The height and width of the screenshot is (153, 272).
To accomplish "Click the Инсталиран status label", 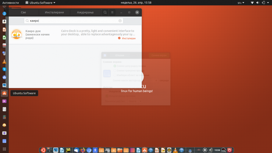I will pos(127,38).
